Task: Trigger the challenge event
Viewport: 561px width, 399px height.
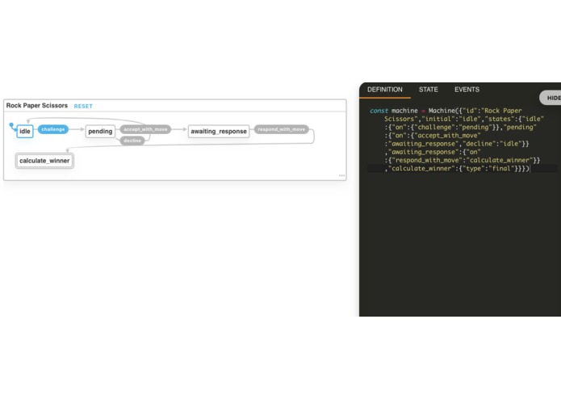Action: pos(53,129)
